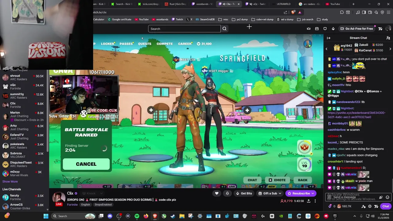Open Brave Wallet icon

[x=370, y=12]
